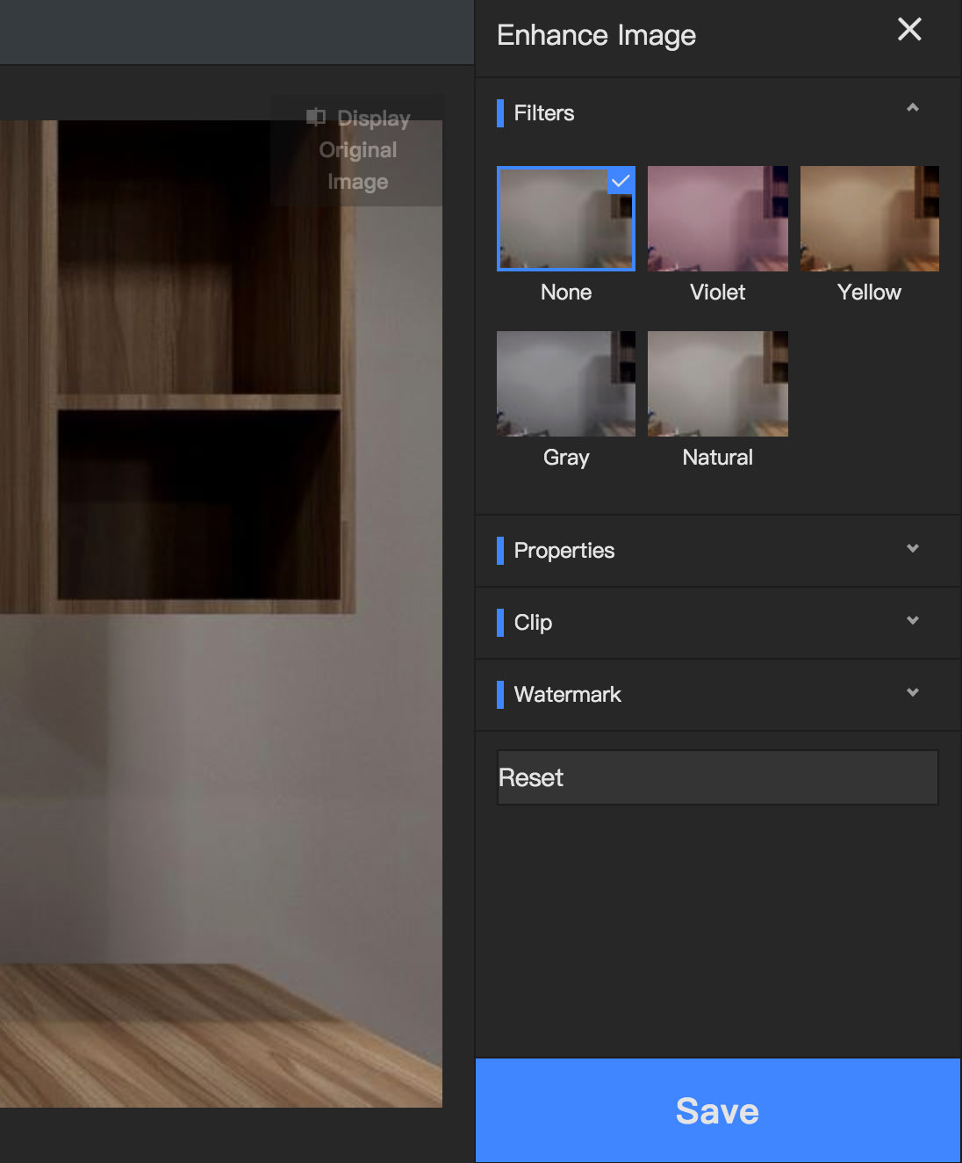Save the enhanced image

tap(717, 1110)
